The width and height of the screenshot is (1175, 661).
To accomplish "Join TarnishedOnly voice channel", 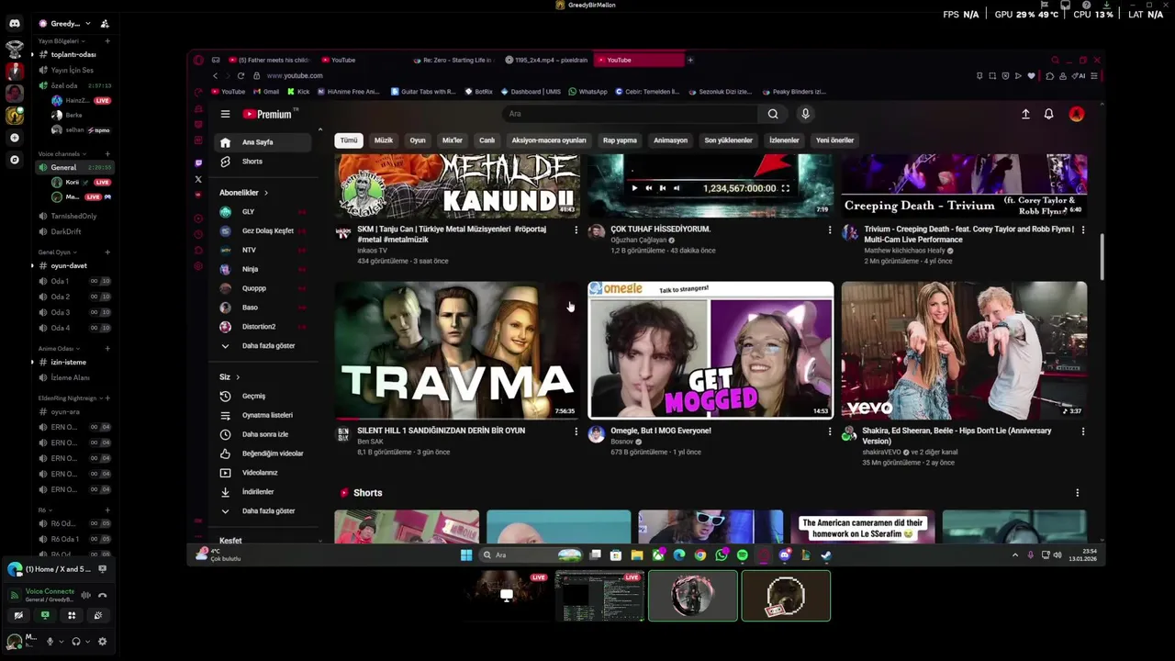I will [x=73, y=216].
